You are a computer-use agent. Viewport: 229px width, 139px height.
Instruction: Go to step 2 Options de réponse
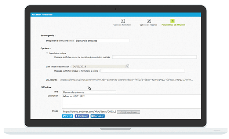[x=149, y=22]
